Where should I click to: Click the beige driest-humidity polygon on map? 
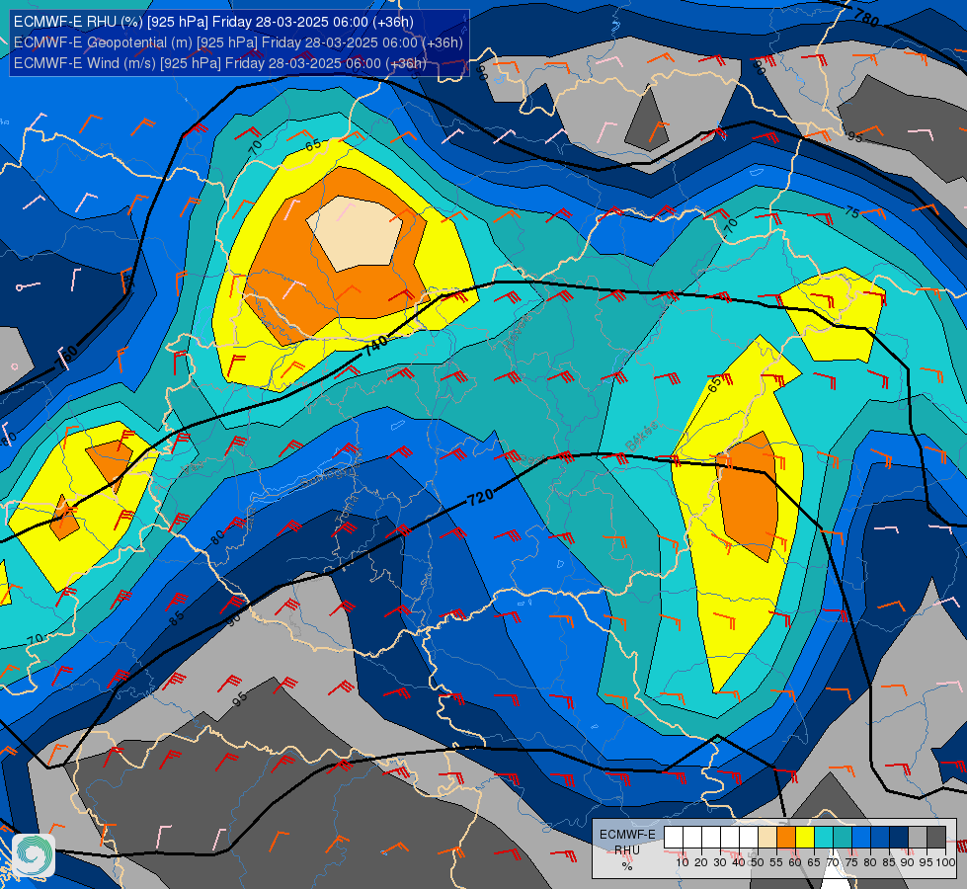(x=356, y=233)
